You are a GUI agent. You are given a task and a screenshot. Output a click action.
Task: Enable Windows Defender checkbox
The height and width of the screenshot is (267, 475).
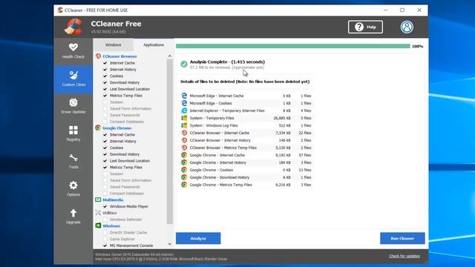105,220
